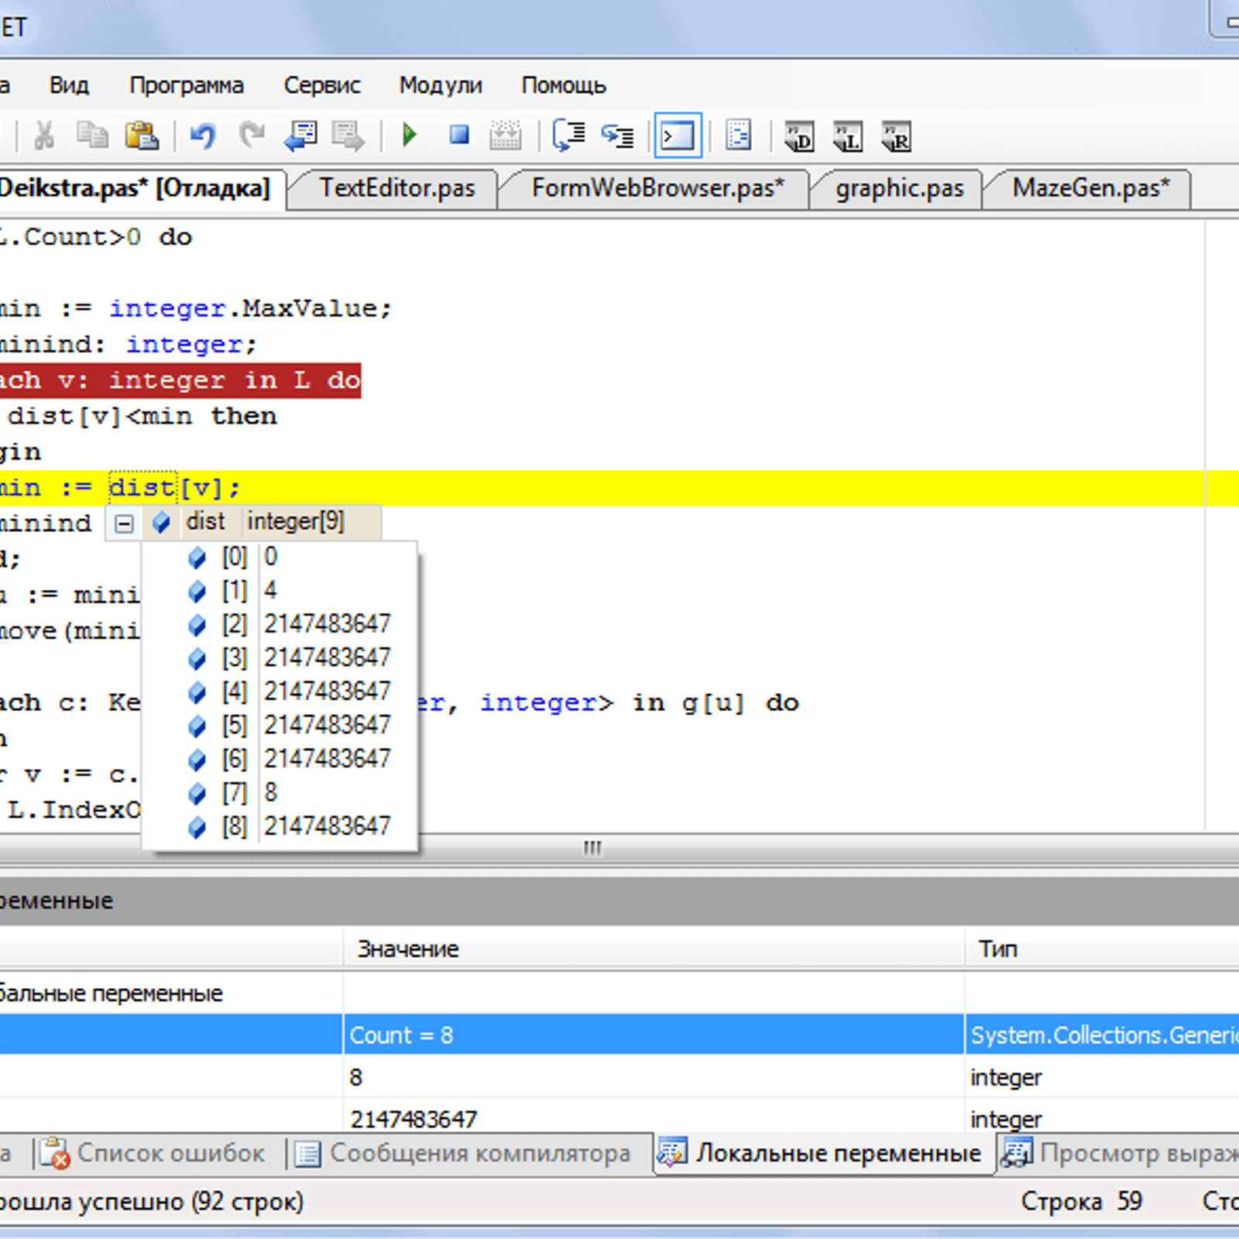1239x1239 pixels.
Task: Click the red breakpoint line with 'integer in L do'
Action: (x=180, y=380)
